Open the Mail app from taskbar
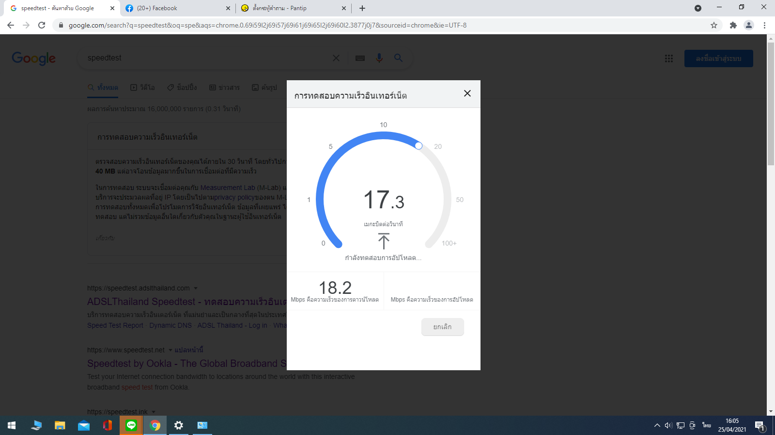 point(84,425)
